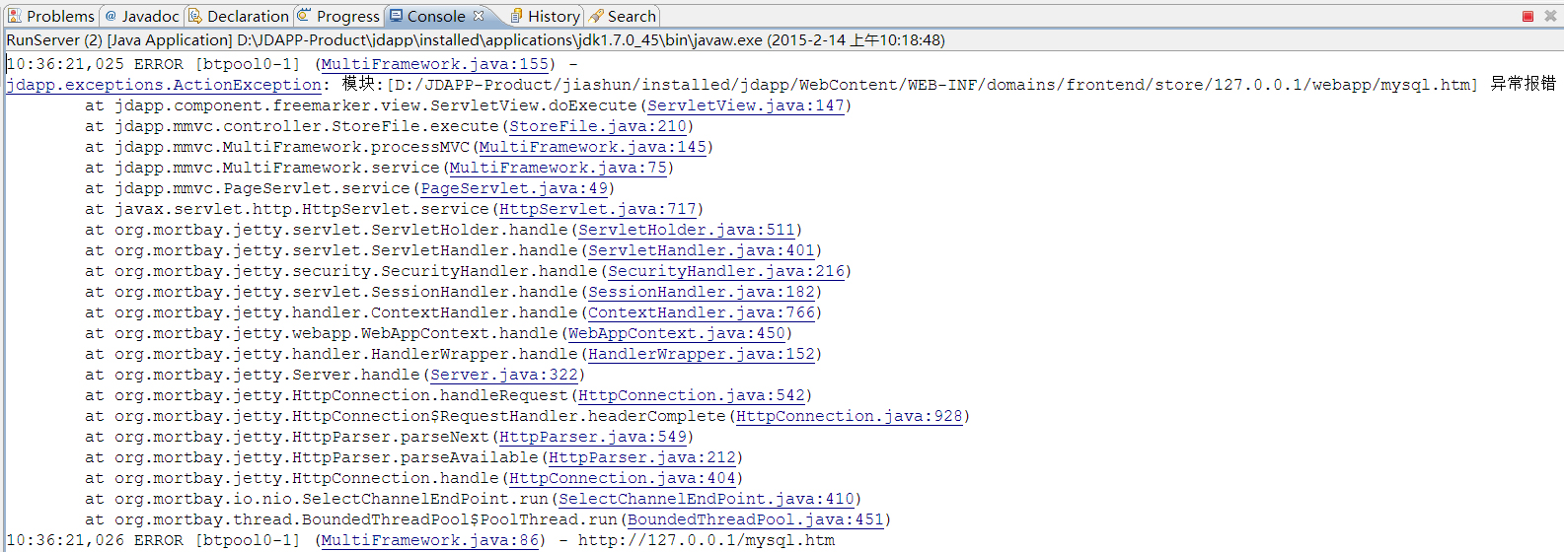Open the MultiFramework.java:86 link
1564x552 pixels.
point(430,540)
